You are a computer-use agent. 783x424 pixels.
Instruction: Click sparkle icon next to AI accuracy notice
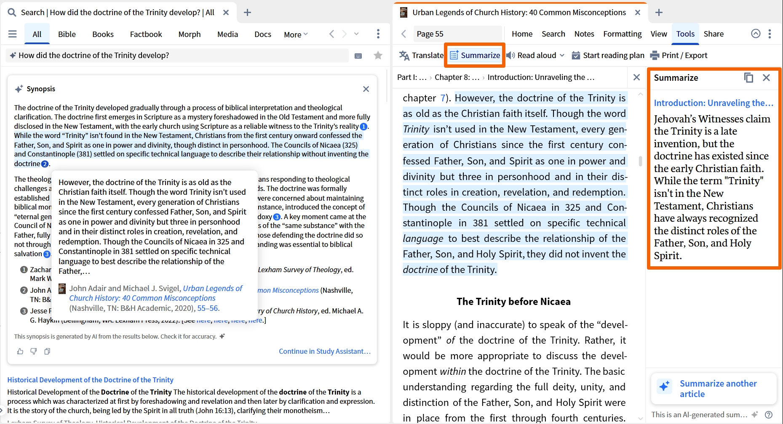[222, 337]
